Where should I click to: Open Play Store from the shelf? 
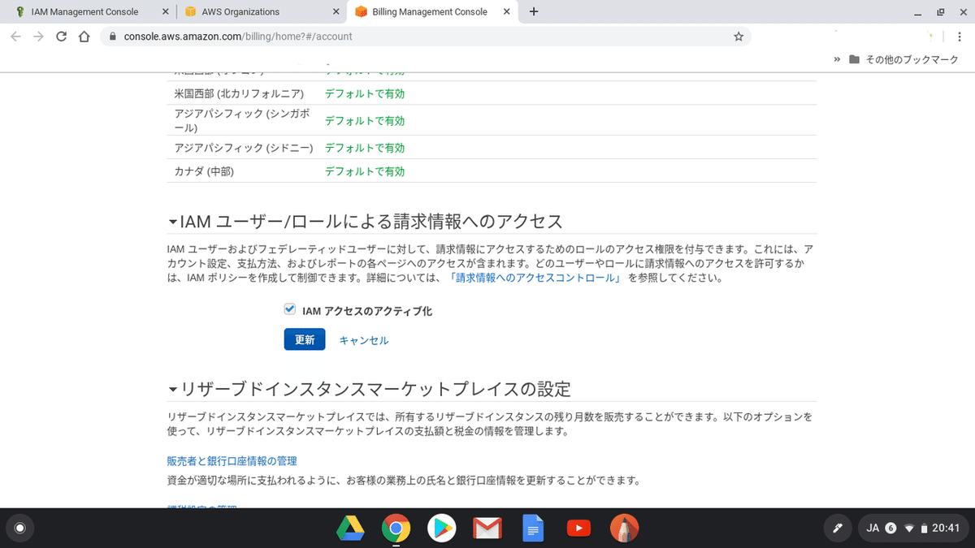[441, 529]
